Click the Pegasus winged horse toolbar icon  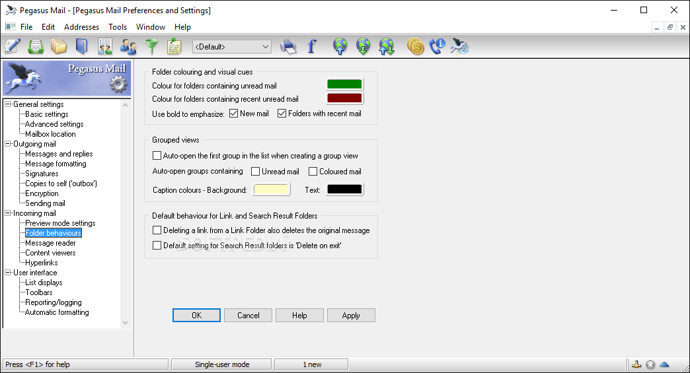[460, 46]
